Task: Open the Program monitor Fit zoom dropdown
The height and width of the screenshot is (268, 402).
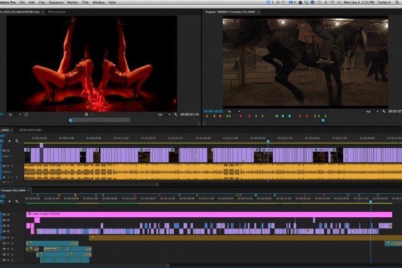Action: pyautogui.click(x=234, y=111)
